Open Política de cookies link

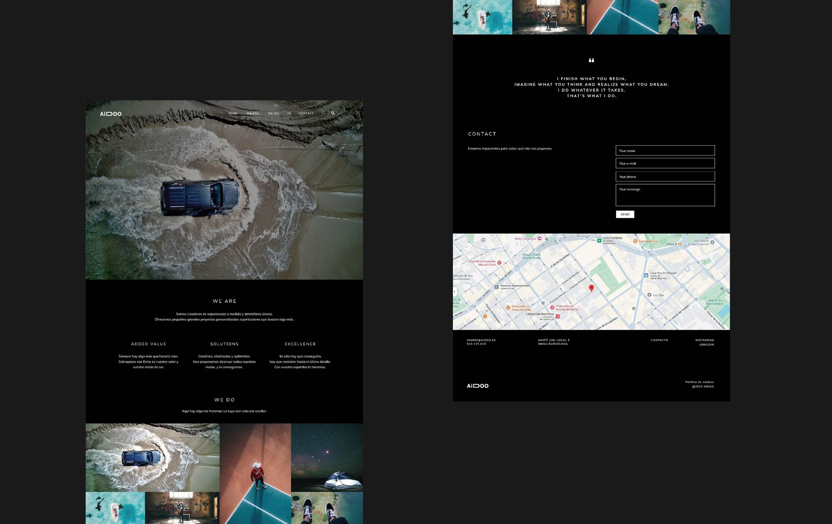pyautogui.click(x=699, y=382)
